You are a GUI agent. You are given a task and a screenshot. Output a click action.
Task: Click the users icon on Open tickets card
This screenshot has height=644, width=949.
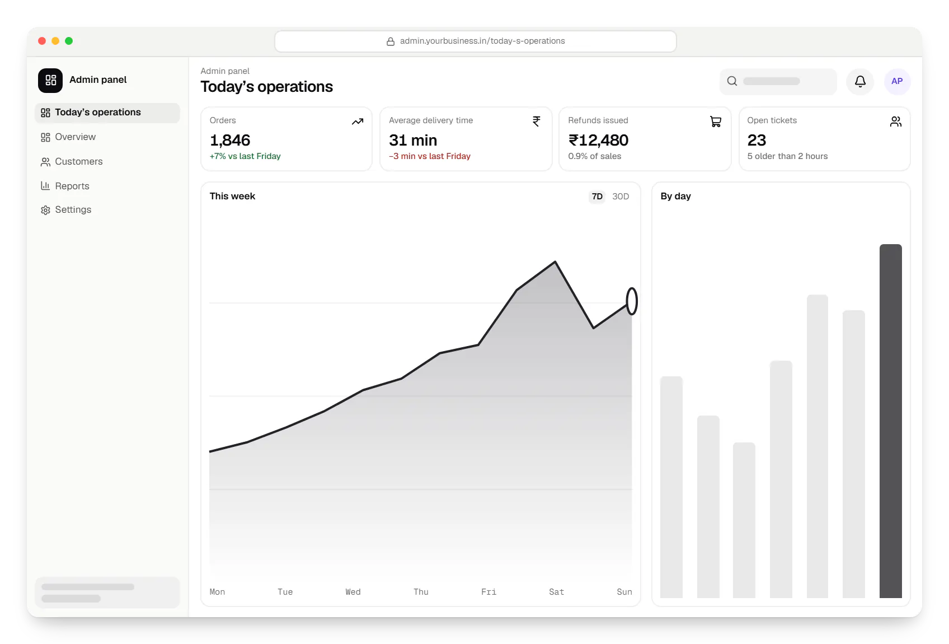pyautogui.click(x=896, y=122)
